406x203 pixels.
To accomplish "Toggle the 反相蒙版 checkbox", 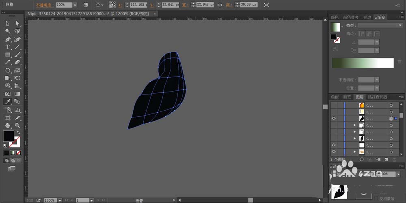I will [376, 199].
